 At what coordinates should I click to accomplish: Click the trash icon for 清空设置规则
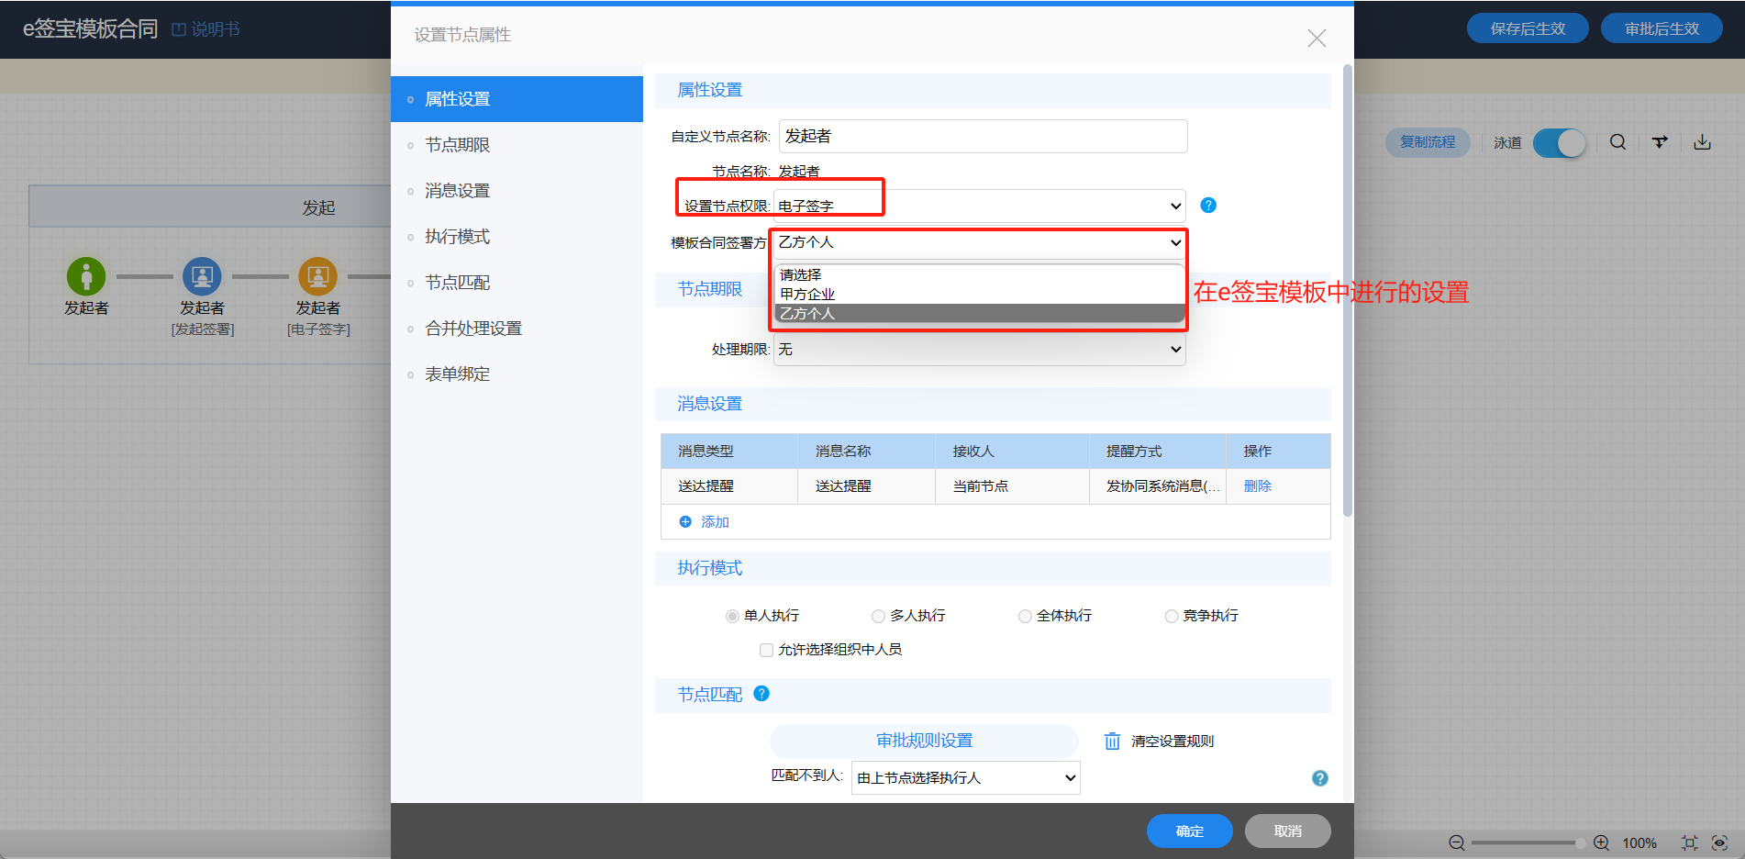[x=1112, y=742]
